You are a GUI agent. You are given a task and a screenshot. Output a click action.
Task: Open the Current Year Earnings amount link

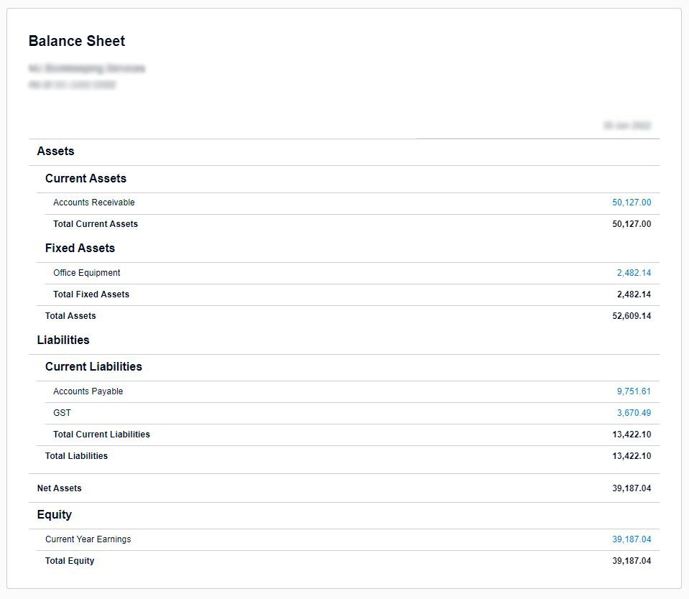click(632, 539)
